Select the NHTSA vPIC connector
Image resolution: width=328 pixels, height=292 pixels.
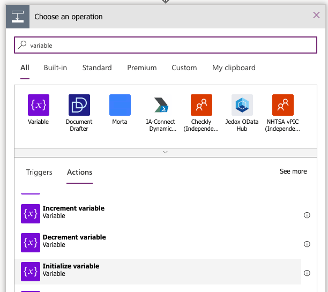click(282, 105)
